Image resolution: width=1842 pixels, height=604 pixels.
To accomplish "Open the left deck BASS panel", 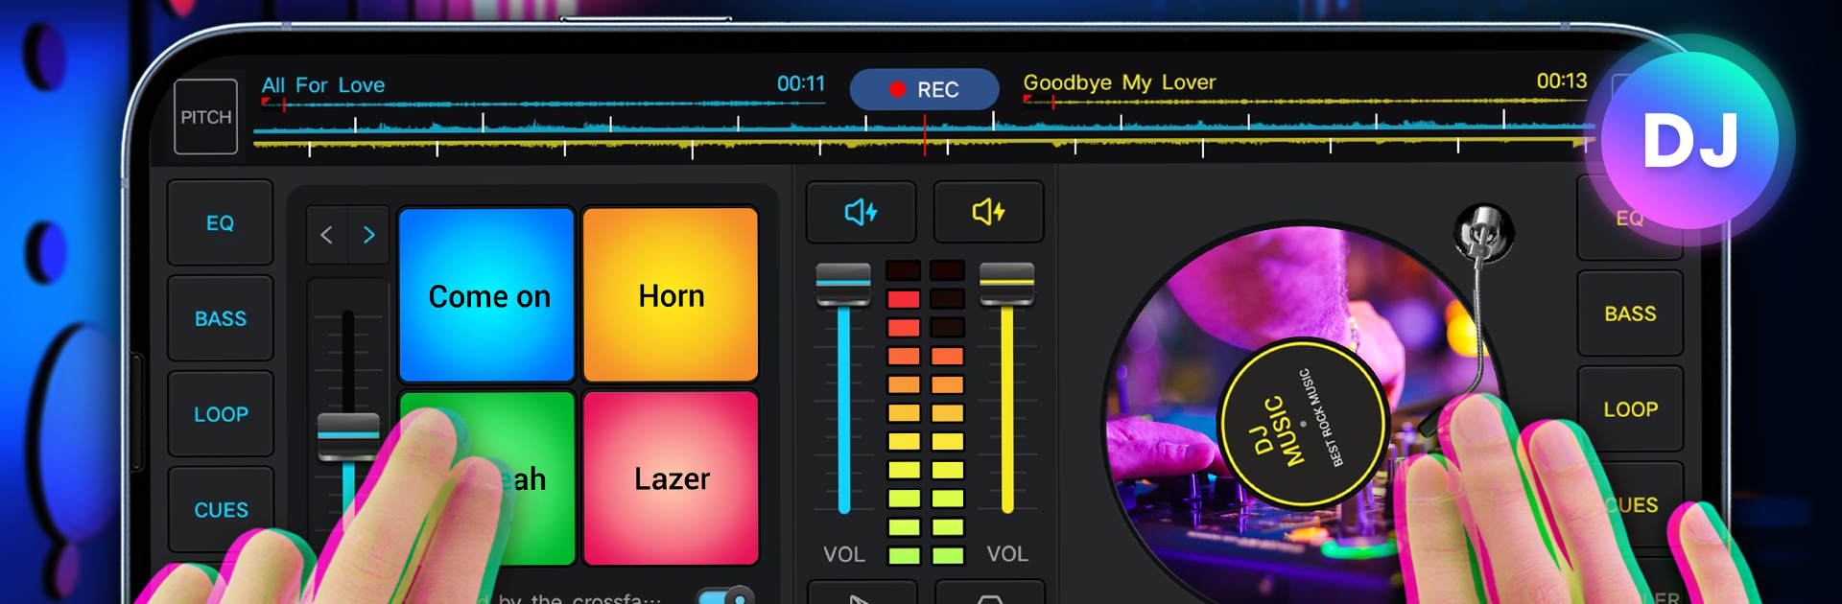I will [x=220, y=319].
